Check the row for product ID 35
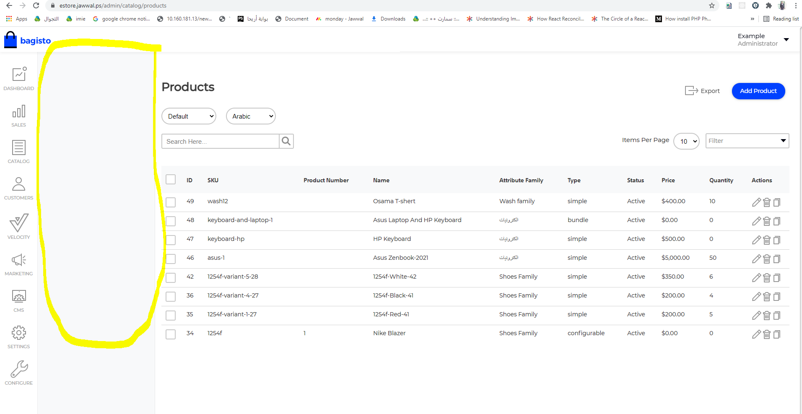The height and width of the screenshot is (414, 802). click(171, 316)
